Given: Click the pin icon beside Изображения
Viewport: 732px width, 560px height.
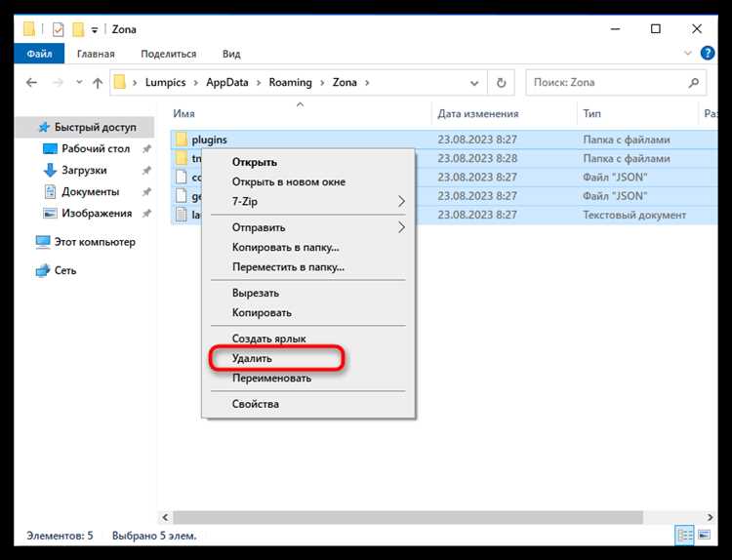Looking at the screenshot, I should coord(146,214).
